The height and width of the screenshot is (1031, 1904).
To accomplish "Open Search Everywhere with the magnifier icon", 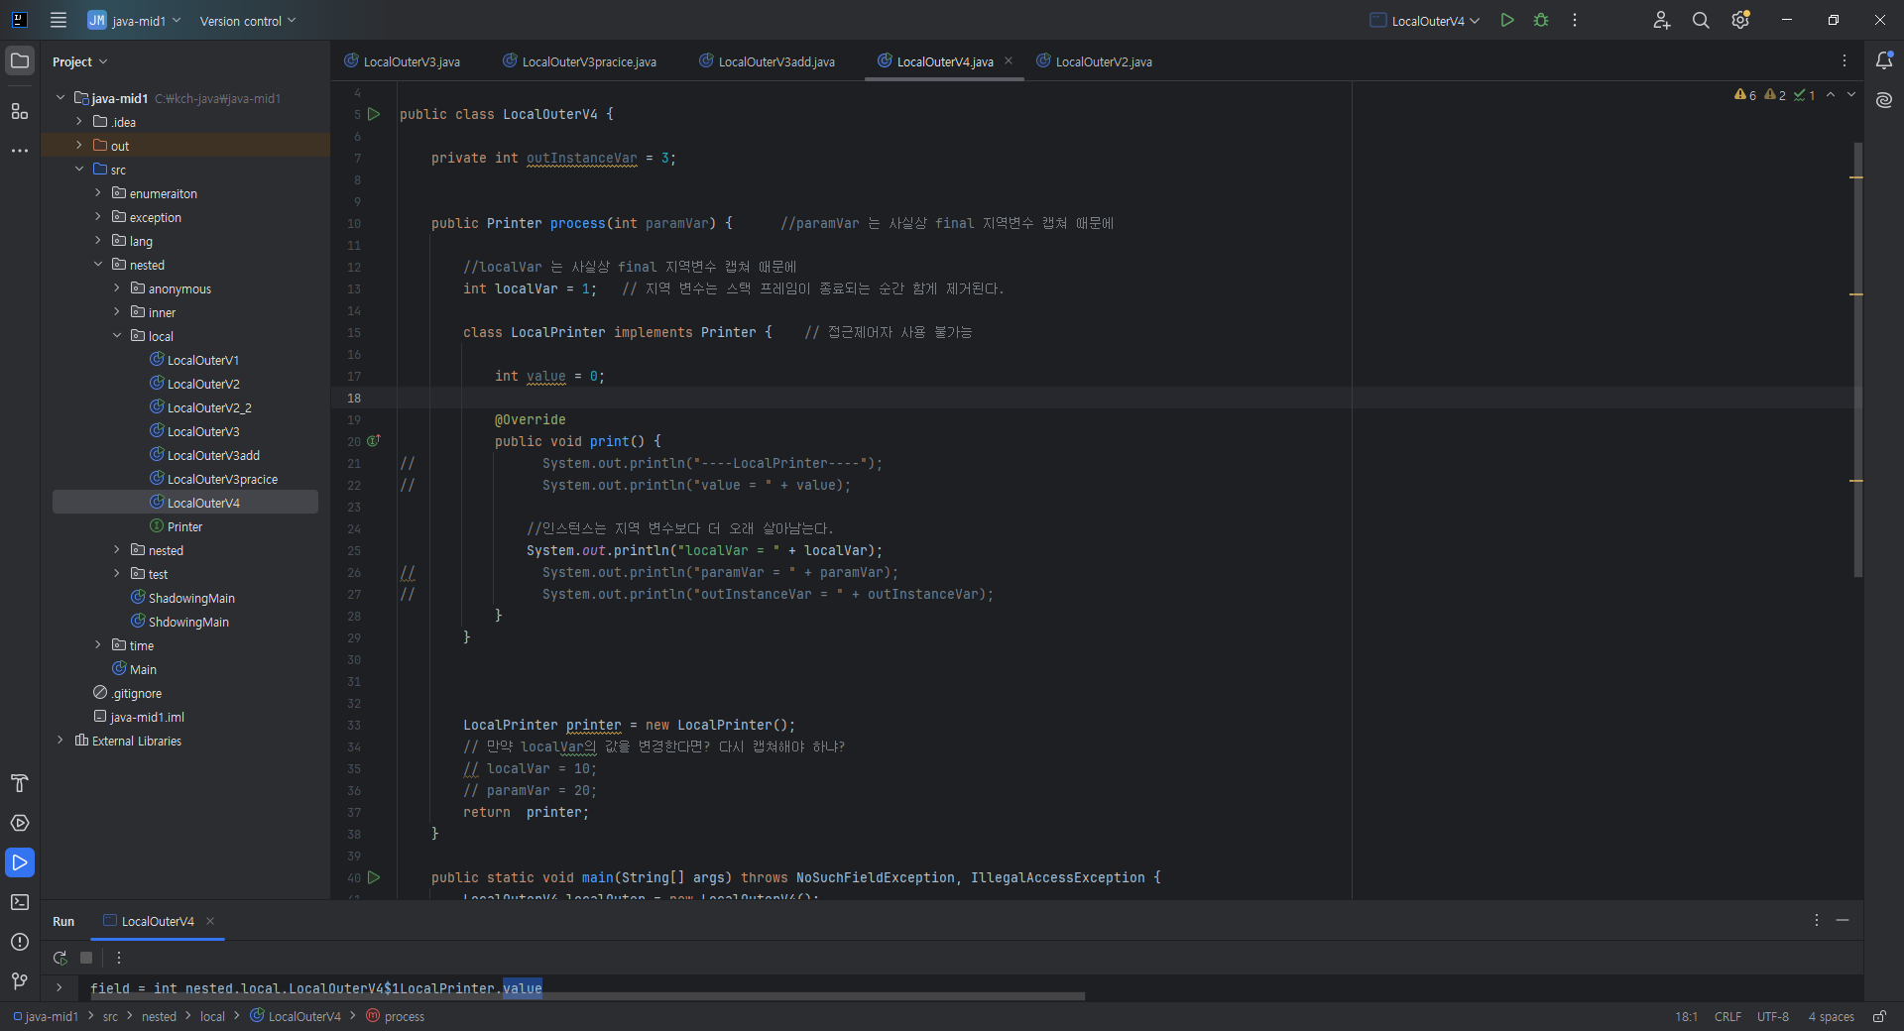I will pyautogui.click(x=1701, y=20).
